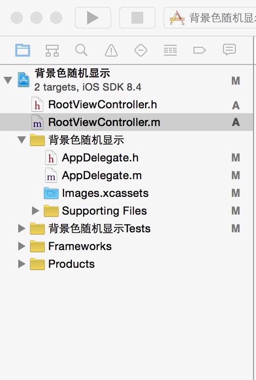
Task: Open the scheme selector 背景色随机显示
Action: tap(210, 18)
